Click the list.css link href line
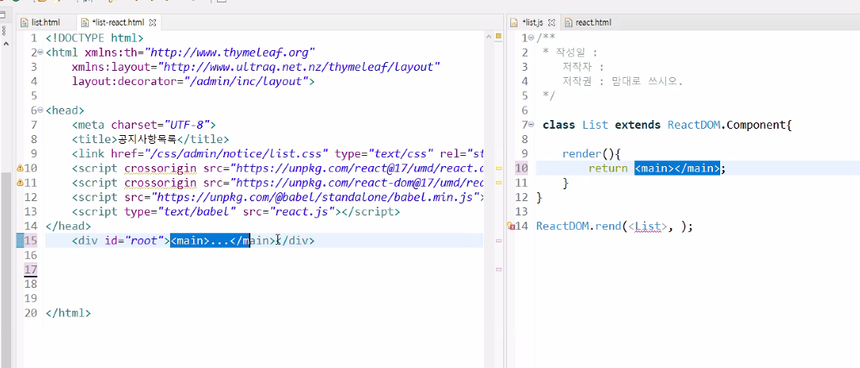This screenshot has width=860, height=368. tap(277, 153)
